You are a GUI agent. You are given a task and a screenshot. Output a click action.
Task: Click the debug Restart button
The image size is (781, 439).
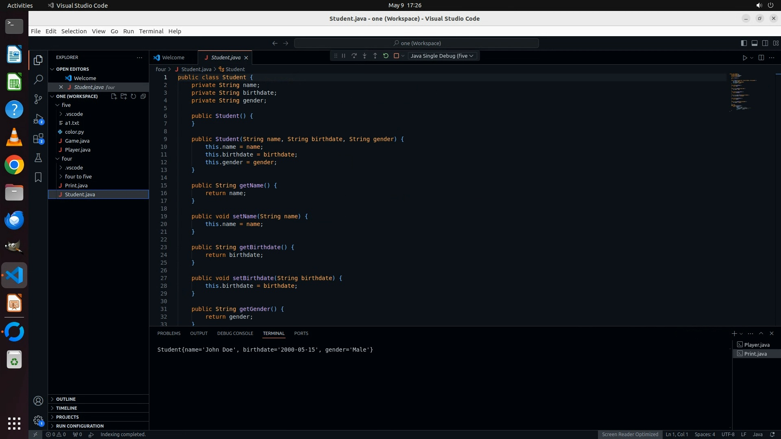click(x=386, y=56)
